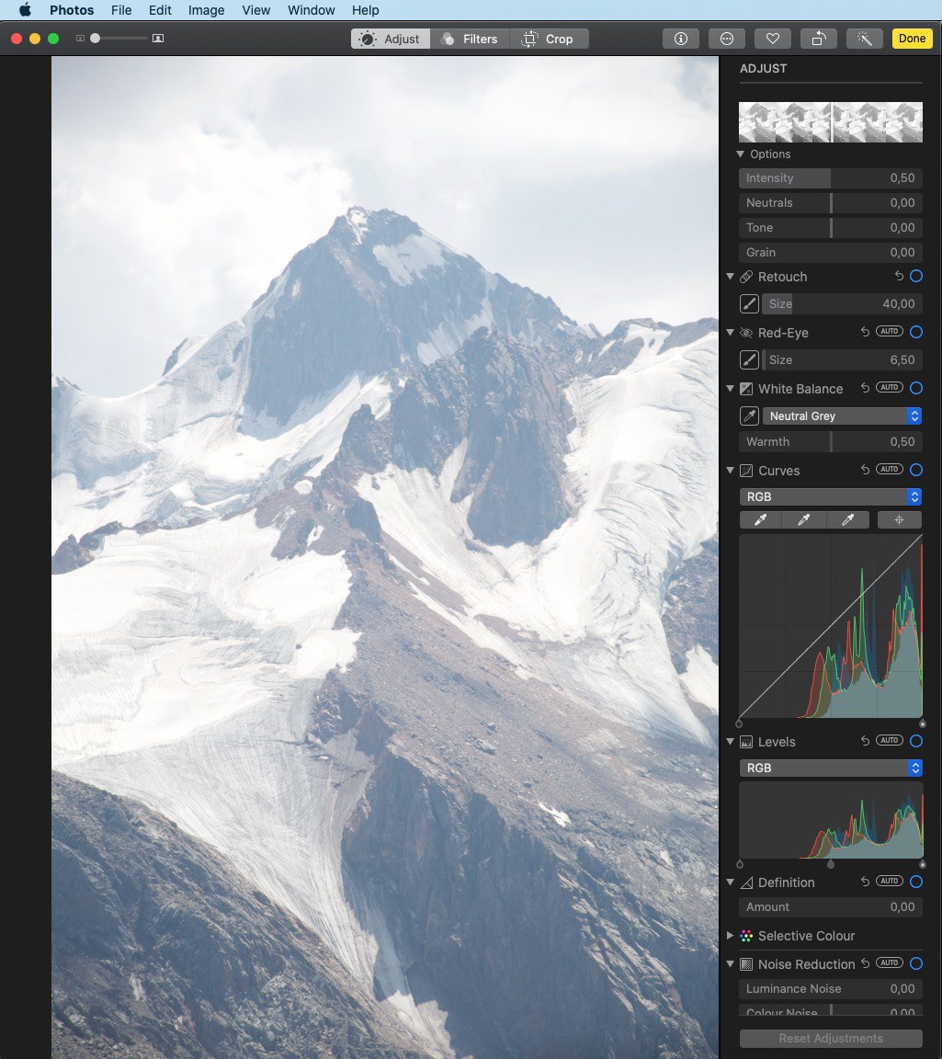Toggle the Levels adjustment circle

click(916, 741)
